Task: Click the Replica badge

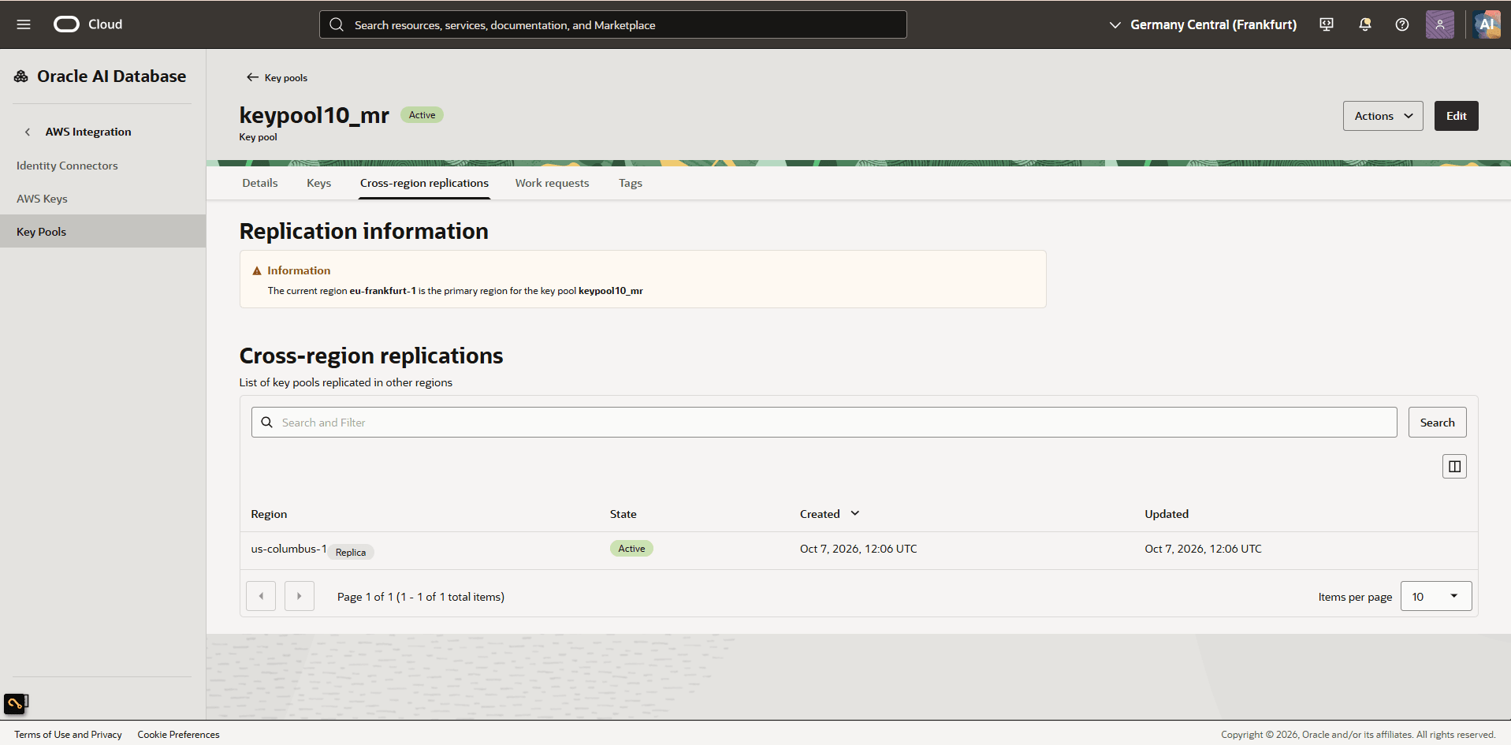Action: 351,553
